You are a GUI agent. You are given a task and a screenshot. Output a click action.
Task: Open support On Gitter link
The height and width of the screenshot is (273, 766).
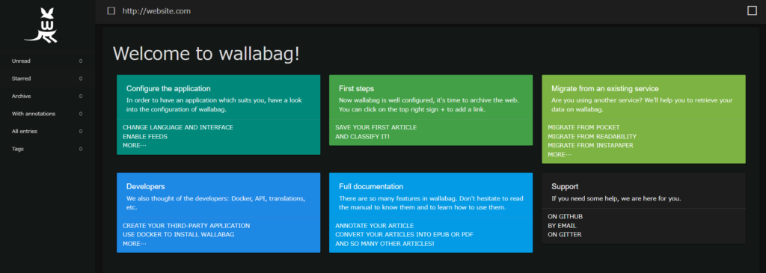pyautogui.click(x=564, y=234)
